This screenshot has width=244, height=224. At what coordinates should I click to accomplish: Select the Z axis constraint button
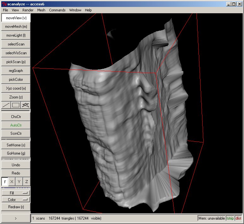(27, 182)
